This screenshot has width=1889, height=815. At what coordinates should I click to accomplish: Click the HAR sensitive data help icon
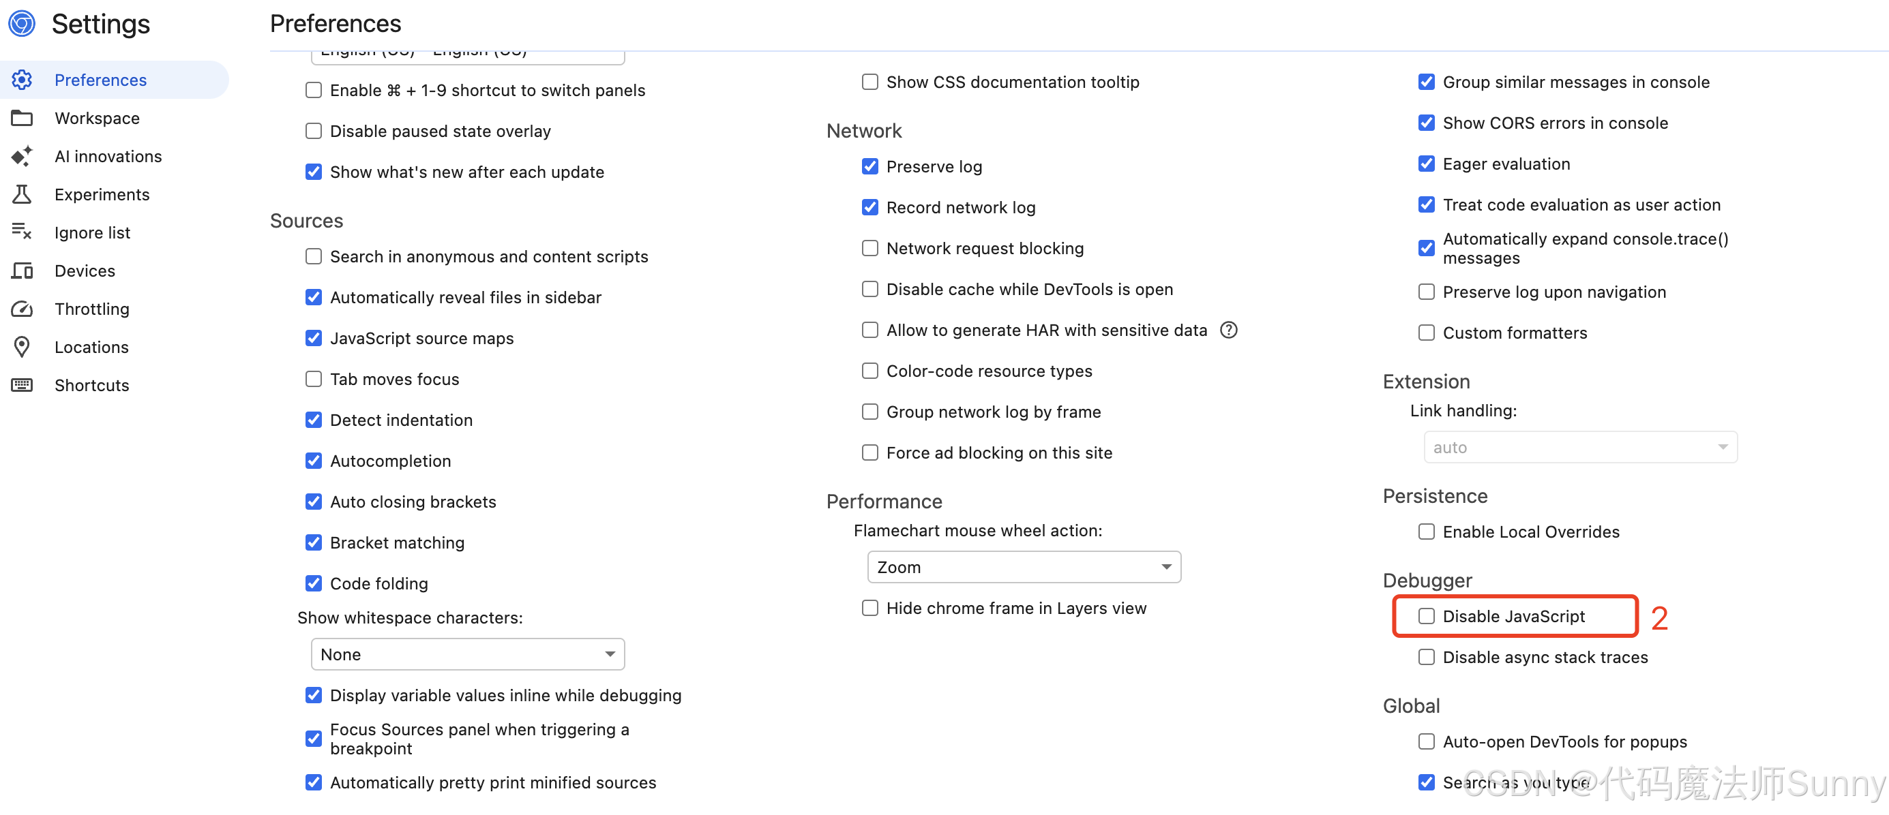tap(1228, 330)
